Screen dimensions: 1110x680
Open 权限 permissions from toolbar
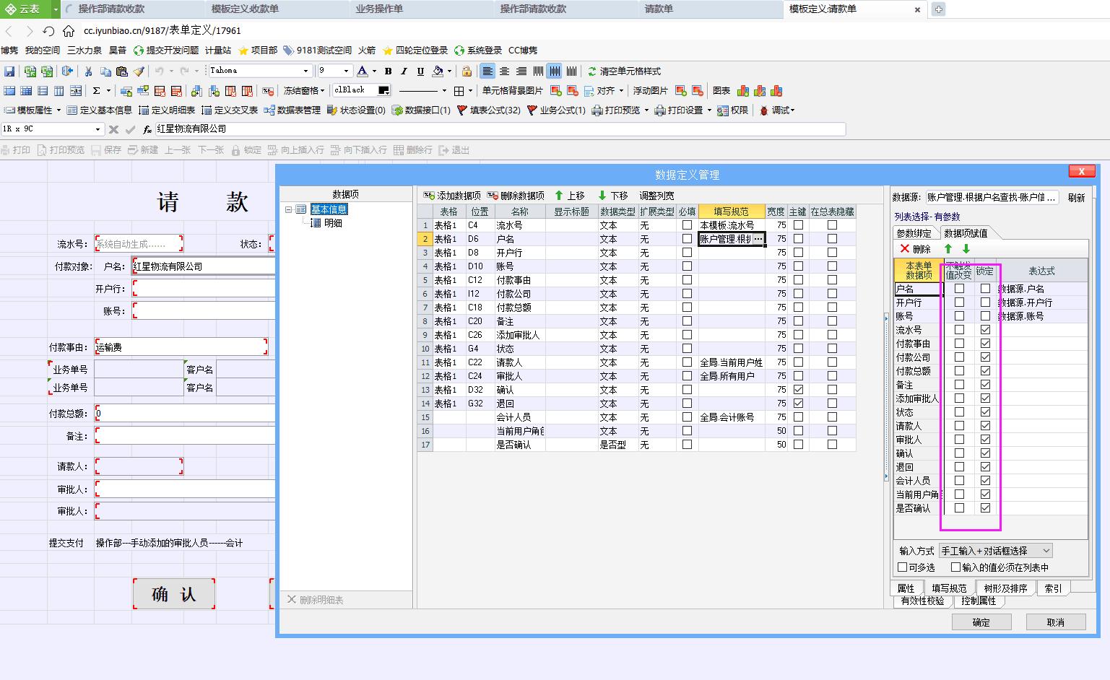click(x=733, y=110)
